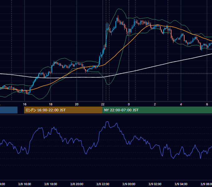The image size is (212, 187).
Task: Click hour label 20 on the price chart axis
Action: (77, 104)
